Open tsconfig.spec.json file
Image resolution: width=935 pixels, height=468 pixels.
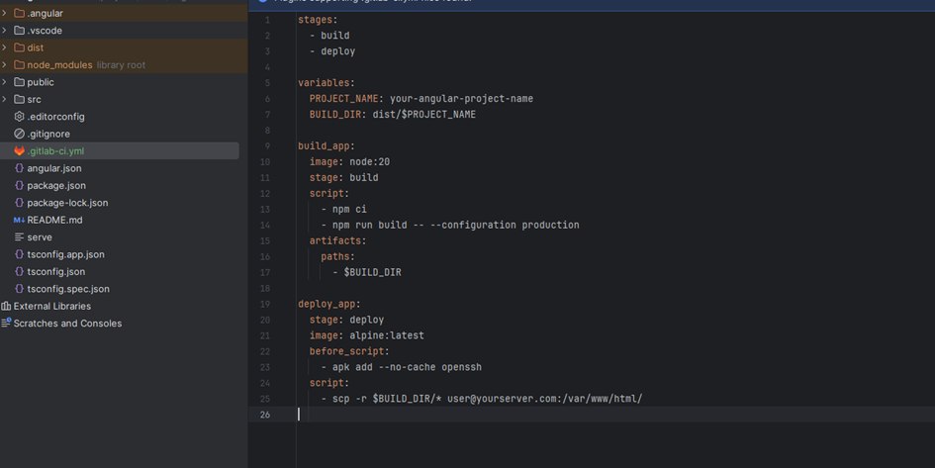coord(68,289)
